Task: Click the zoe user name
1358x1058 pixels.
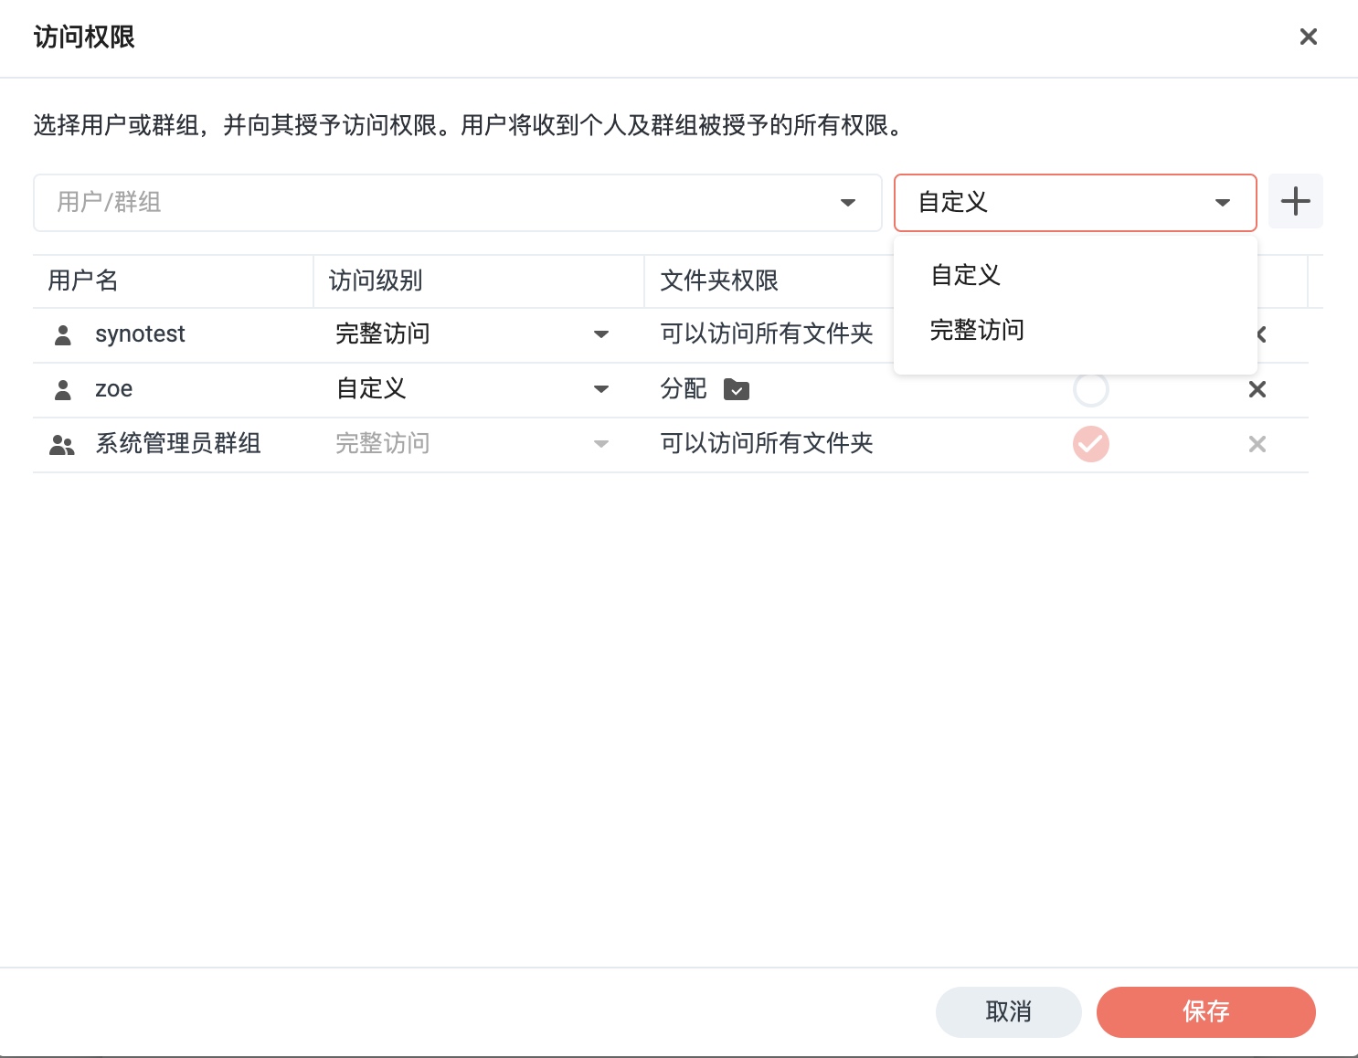Action: coord(114,389)
